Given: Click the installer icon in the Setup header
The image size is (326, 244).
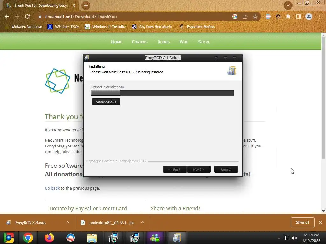Looking at the screenshot, I should click(232, 71).
